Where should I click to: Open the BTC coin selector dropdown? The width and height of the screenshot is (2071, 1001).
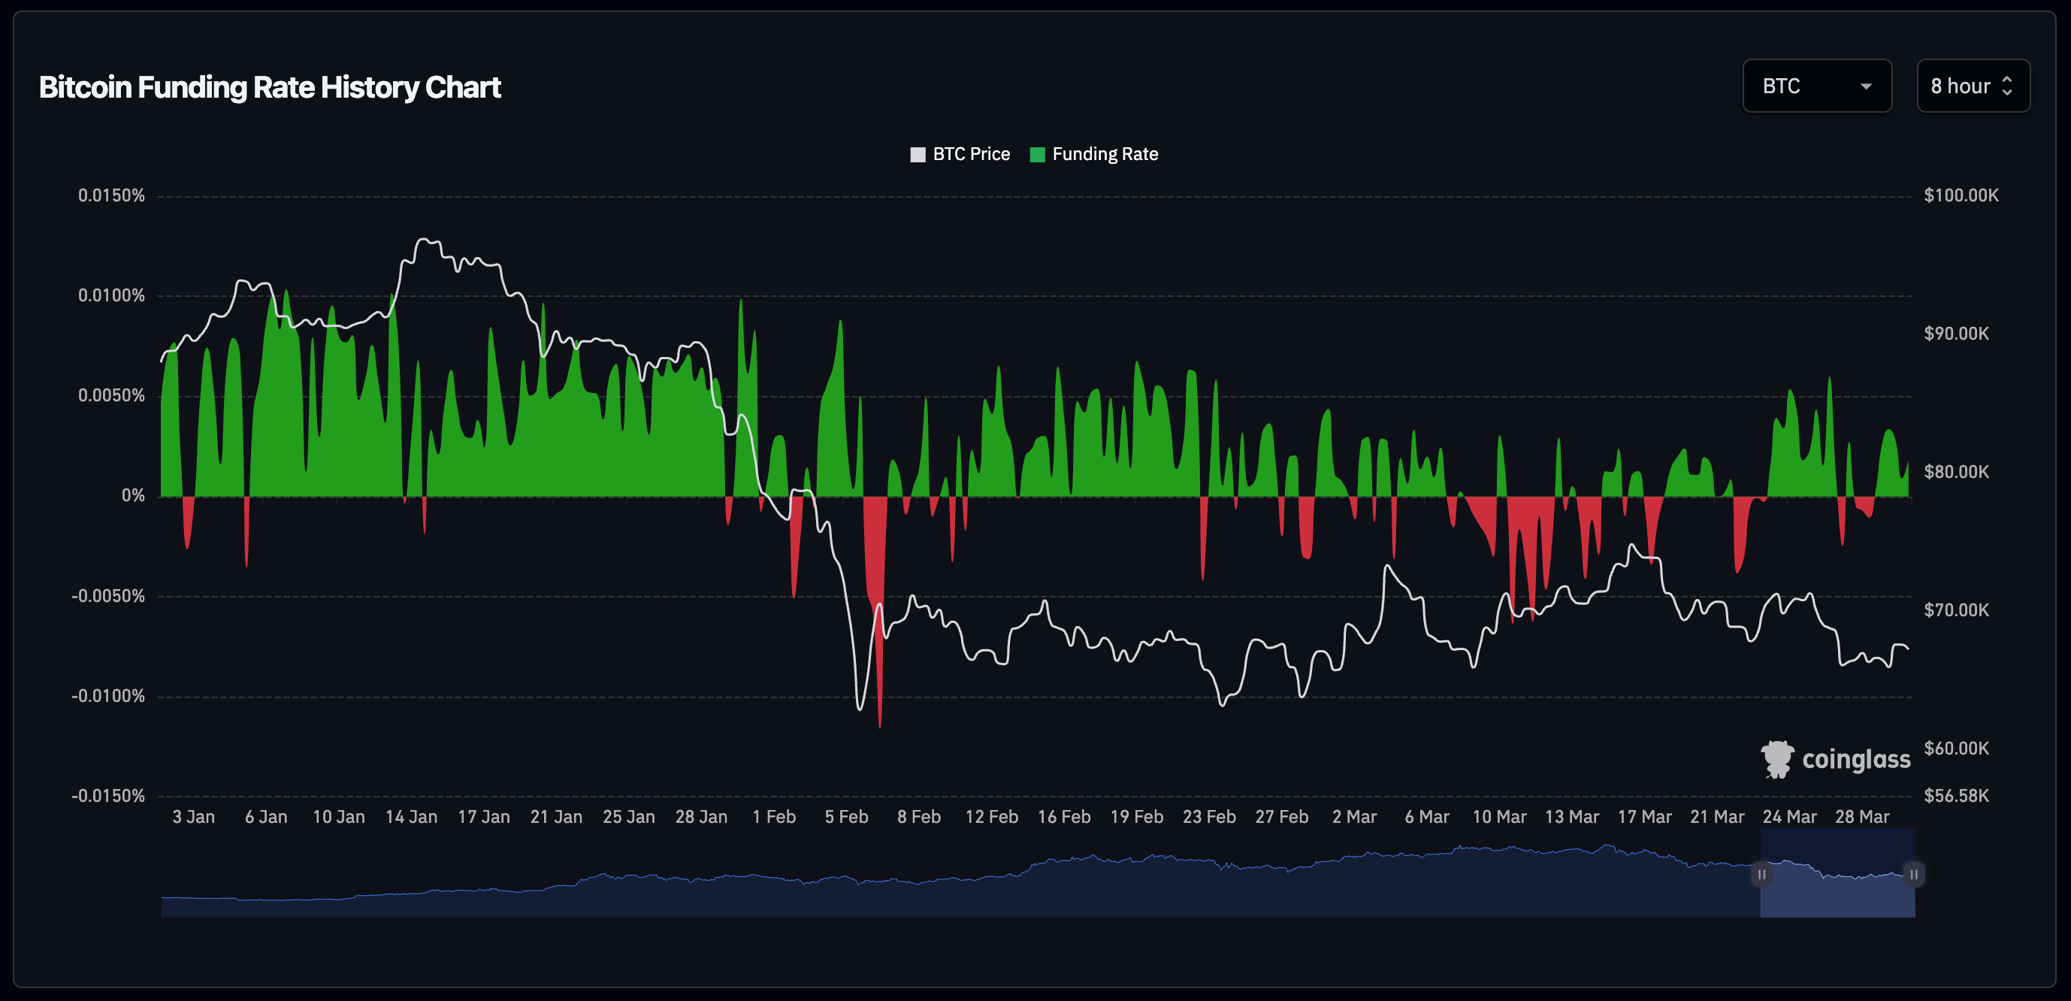click(1816, 86)
